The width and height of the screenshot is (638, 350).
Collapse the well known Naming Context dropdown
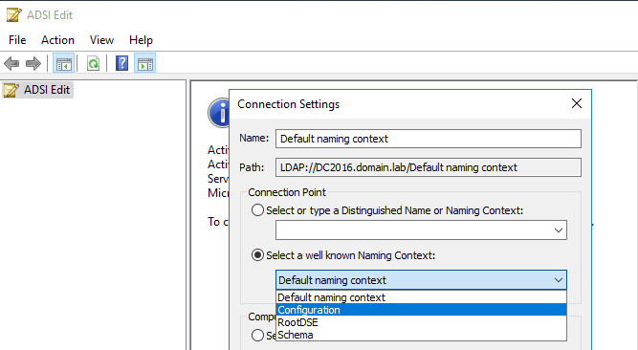click(x=559, y=280)
